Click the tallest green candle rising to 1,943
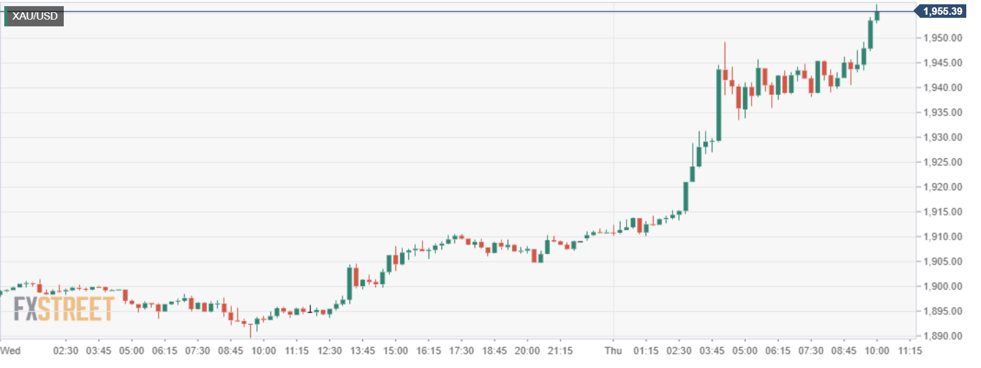The width and height of the screenshot is (981, 368). pyautogui.click(x=719, y=104)
